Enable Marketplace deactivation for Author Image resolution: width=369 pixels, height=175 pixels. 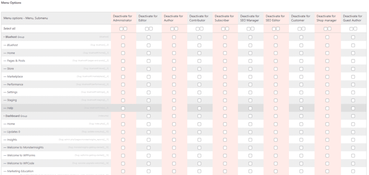(x=174, y=77)
